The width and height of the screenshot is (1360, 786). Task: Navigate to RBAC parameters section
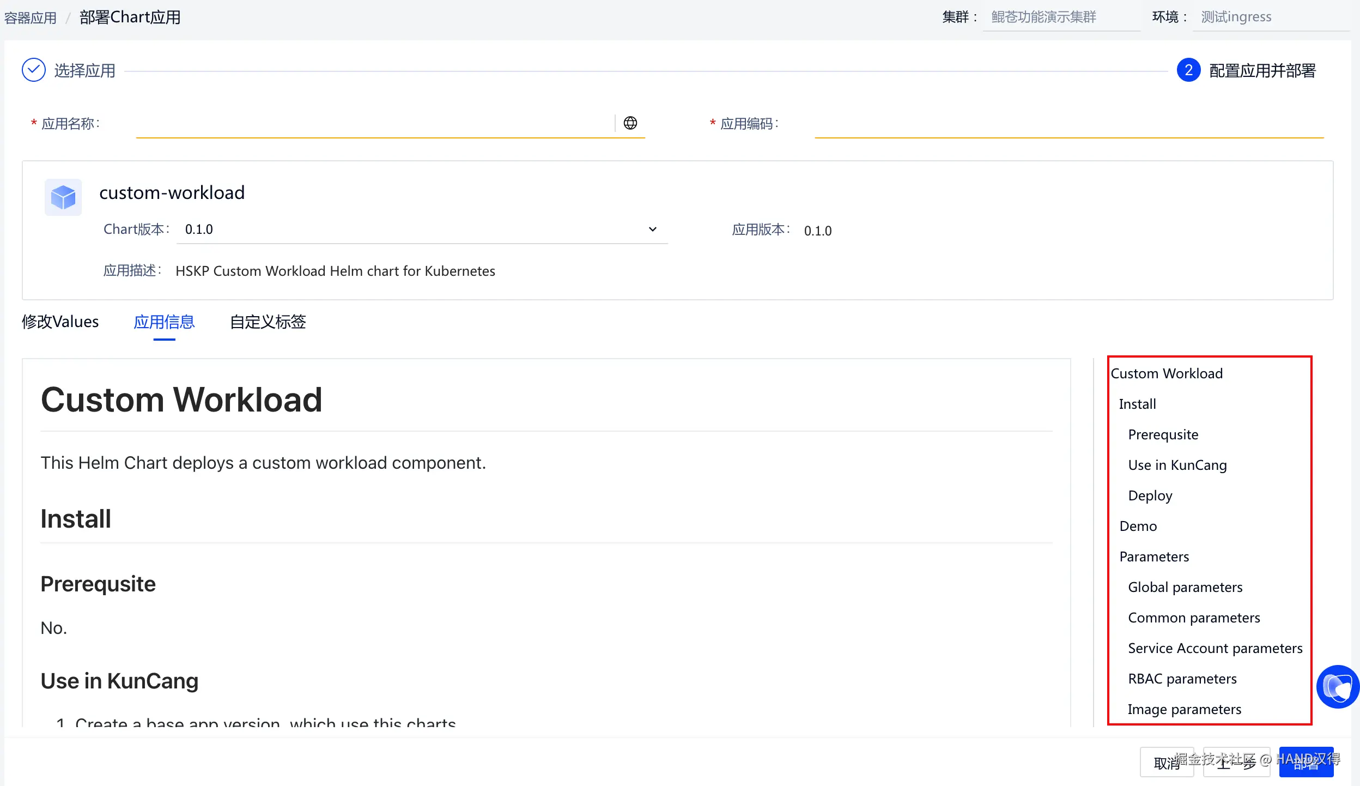1182,679
